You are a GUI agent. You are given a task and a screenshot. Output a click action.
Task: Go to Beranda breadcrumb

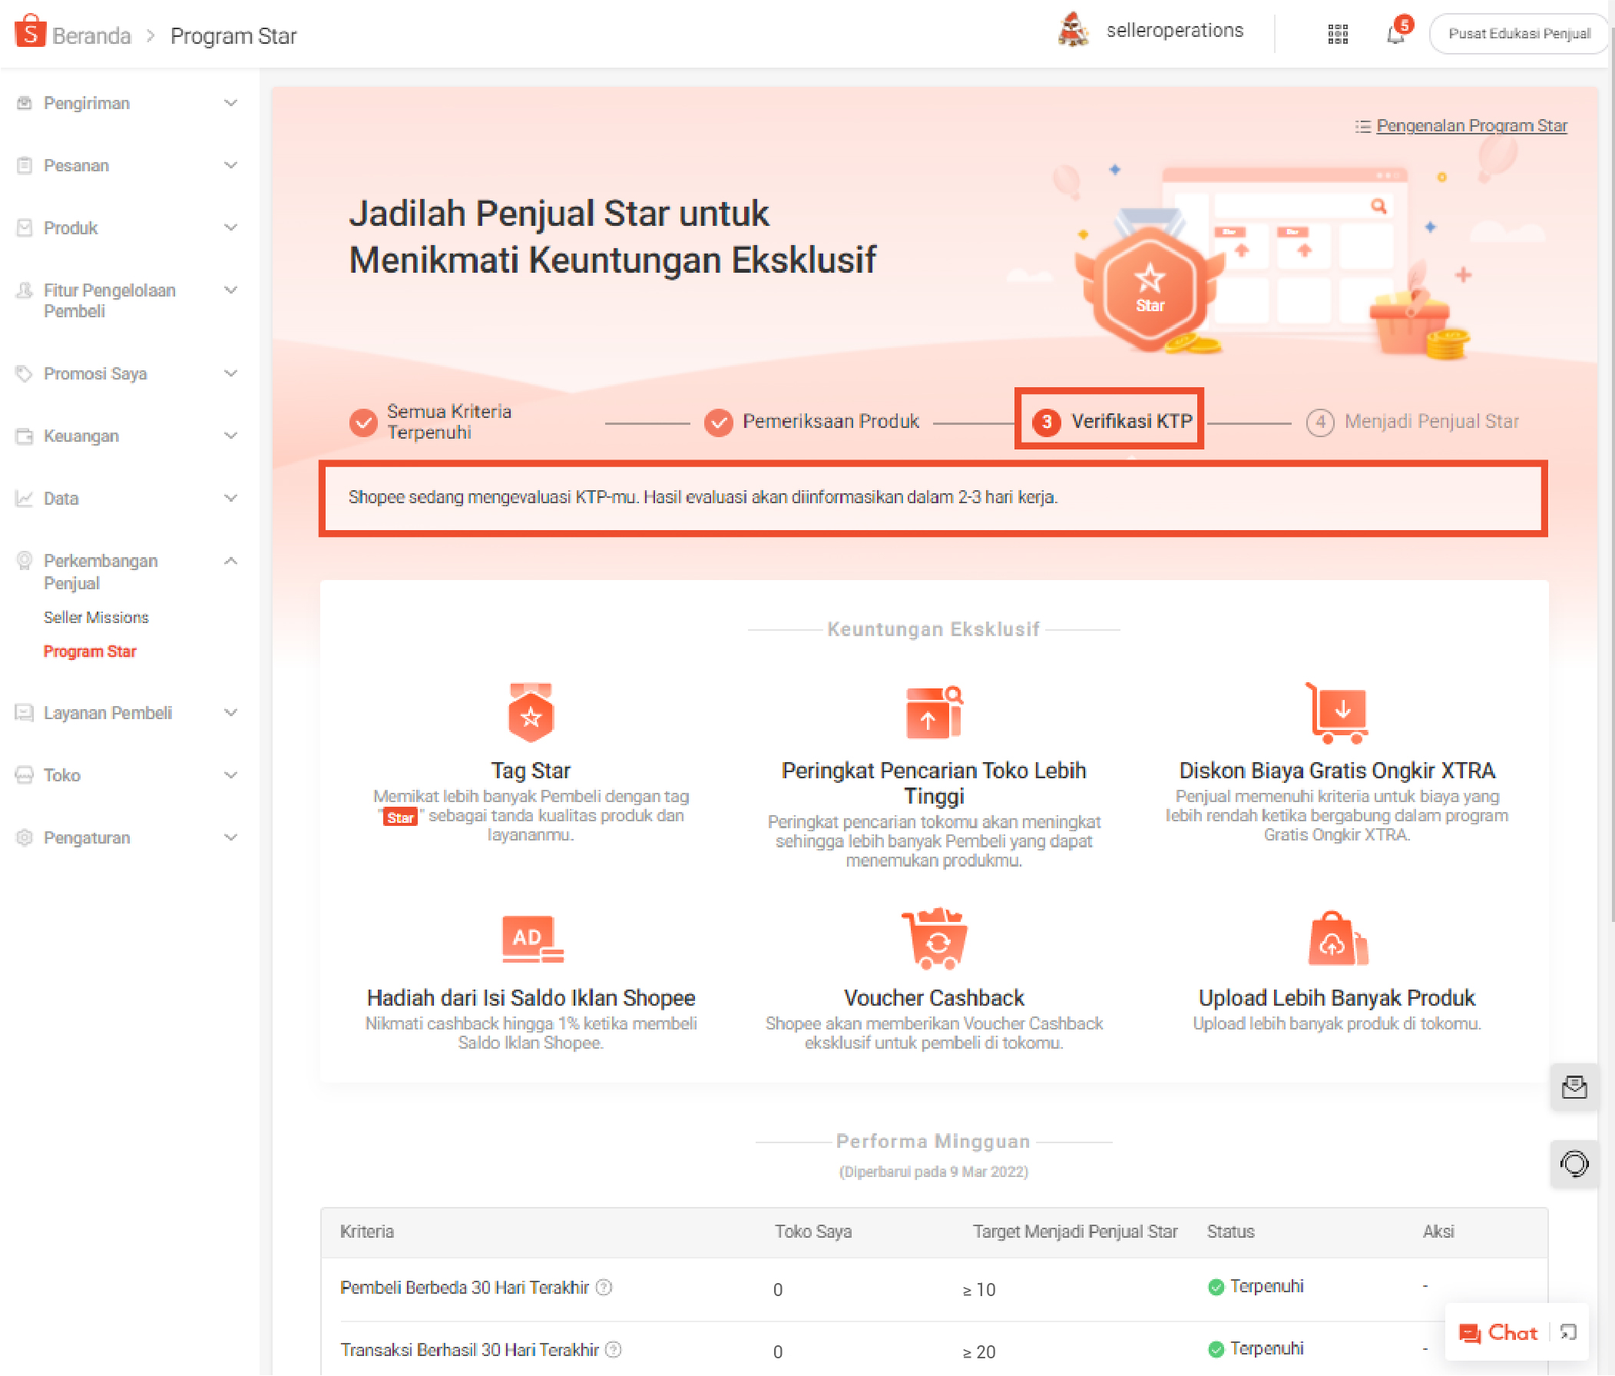pyautogui.click(x=91, y=36)
